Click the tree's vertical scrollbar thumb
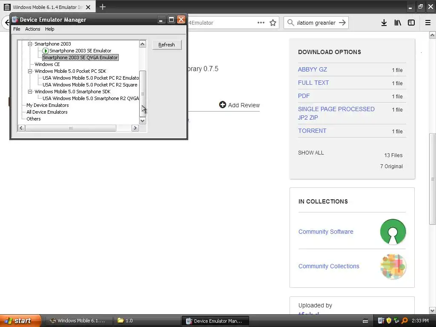The image size is (436, 327). coord(143,94)
